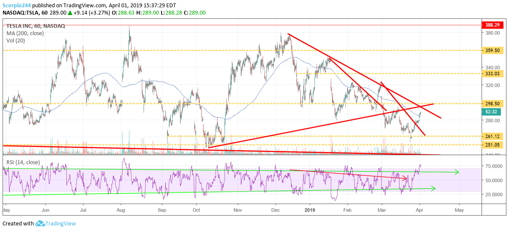Click the 340.00 price axis value
Viewport: 509px width, 231px height.
[x=491, y=68]
